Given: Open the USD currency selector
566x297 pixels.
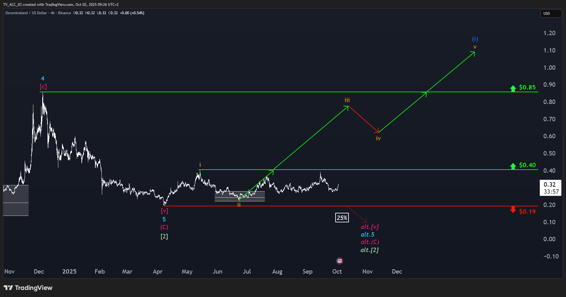Looking at the screenshot, I should pos(551,14).
